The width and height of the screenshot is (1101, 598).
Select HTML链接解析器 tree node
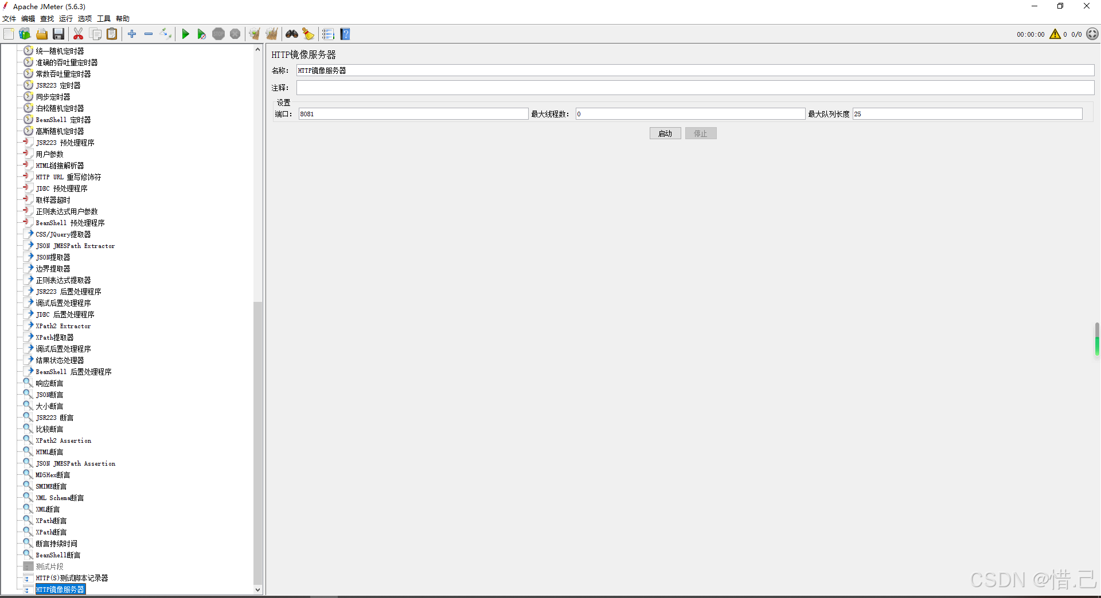[x=60, y=166]
